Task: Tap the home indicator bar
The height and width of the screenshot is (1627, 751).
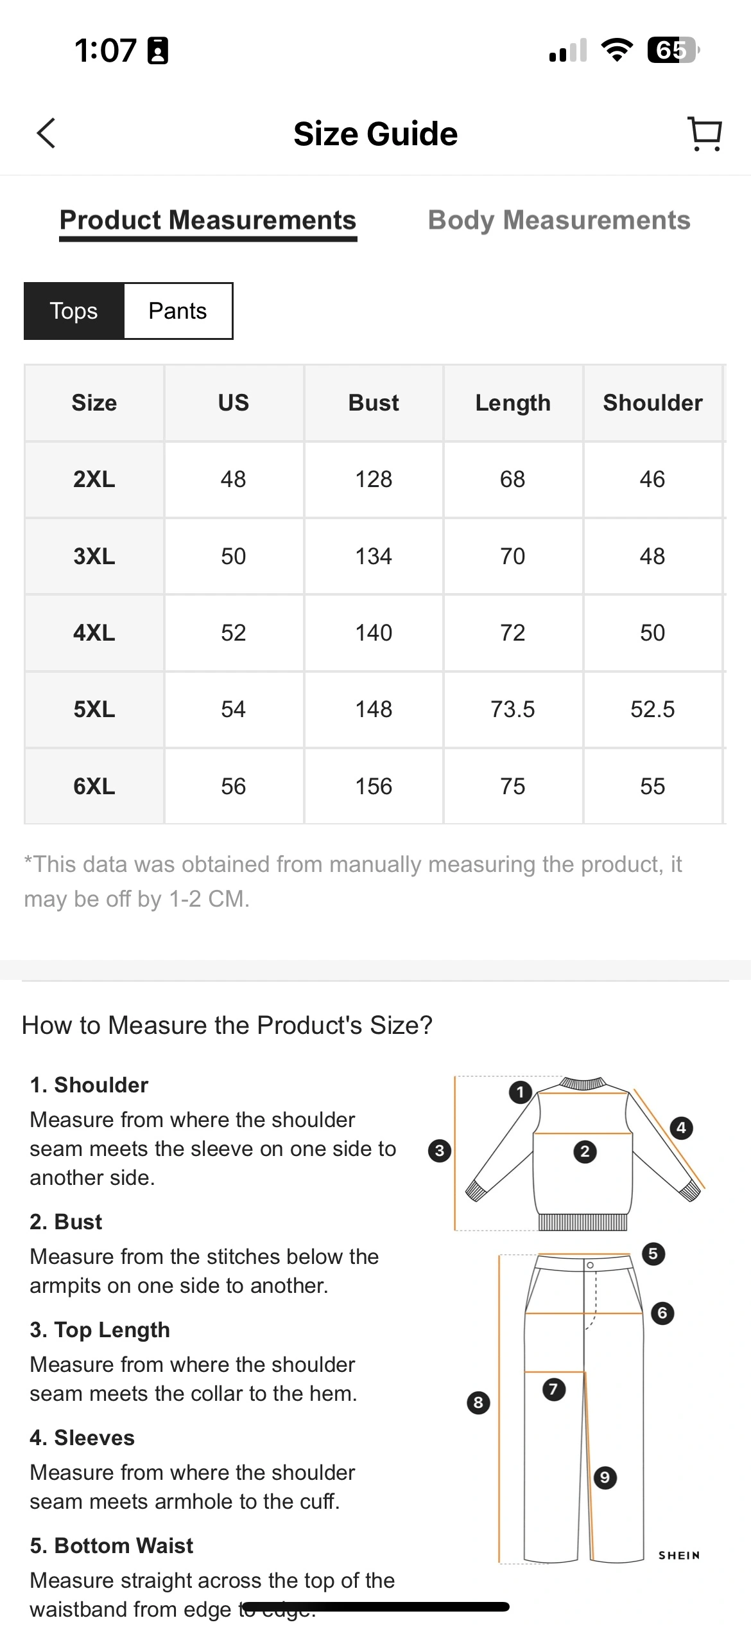Action: tap(376, 1606)
